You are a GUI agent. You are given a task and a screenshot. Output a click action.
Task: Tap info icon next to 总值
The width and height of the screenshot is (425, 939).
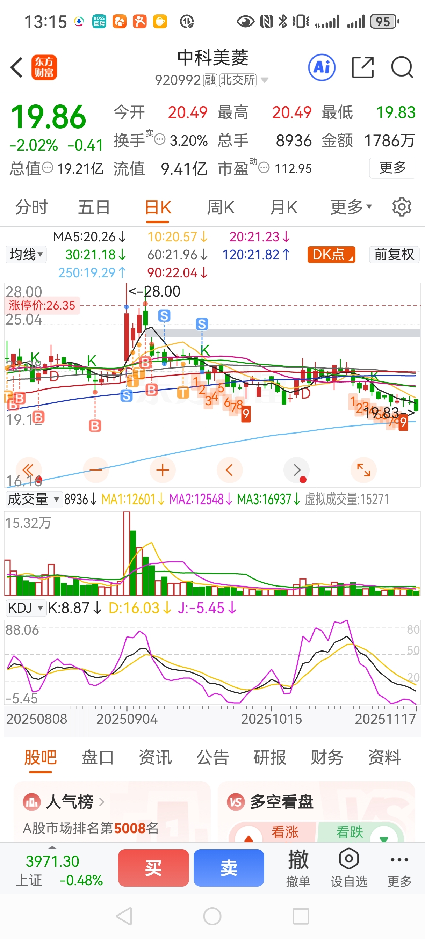[48, 168]
